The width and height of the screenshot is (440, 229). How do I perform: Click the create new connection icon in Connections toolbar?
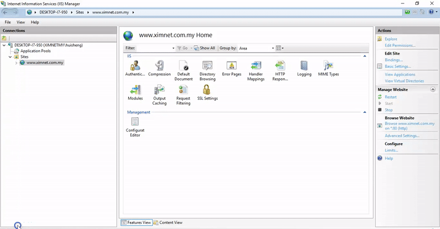(x=4, y=38)
